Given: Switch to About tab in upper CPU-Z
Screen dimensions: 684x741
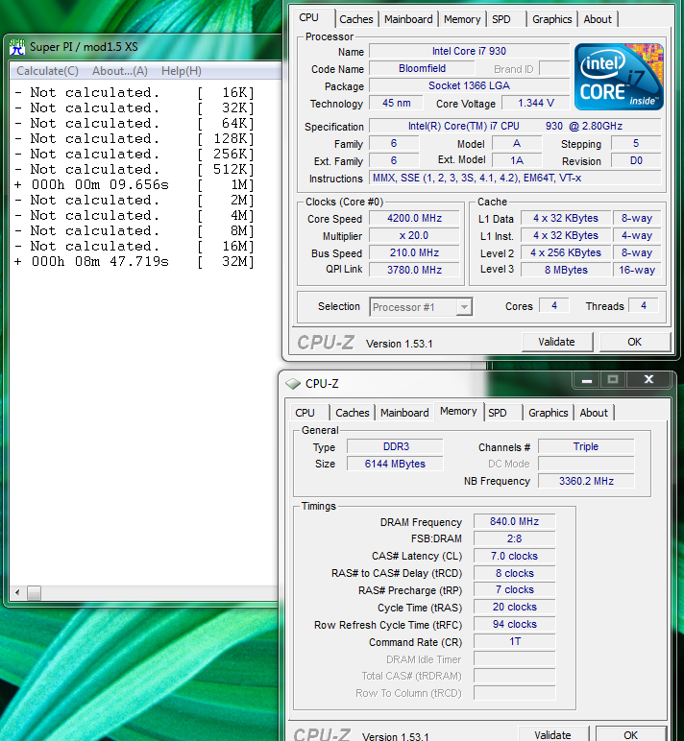Looking at the screenshot, I should pos(598,19).
